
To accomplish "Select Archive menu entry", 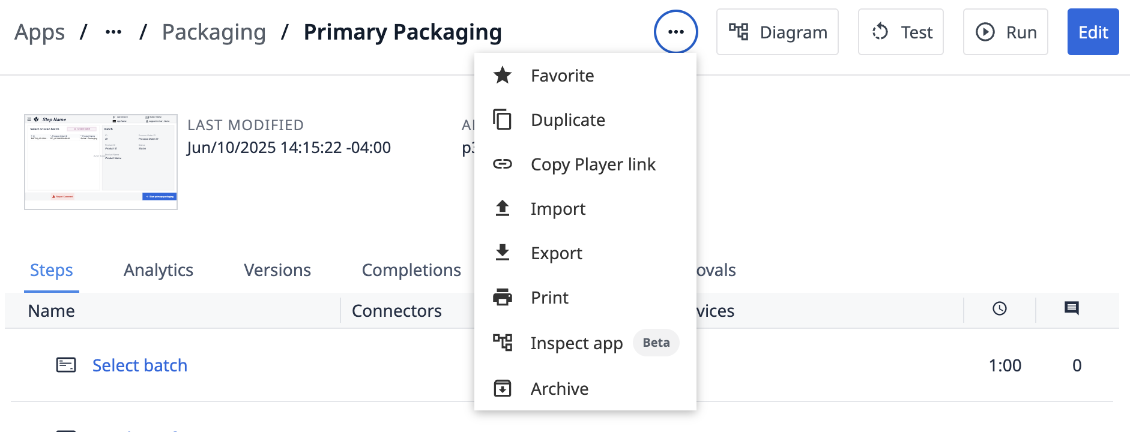I will [x=585, y=388].
